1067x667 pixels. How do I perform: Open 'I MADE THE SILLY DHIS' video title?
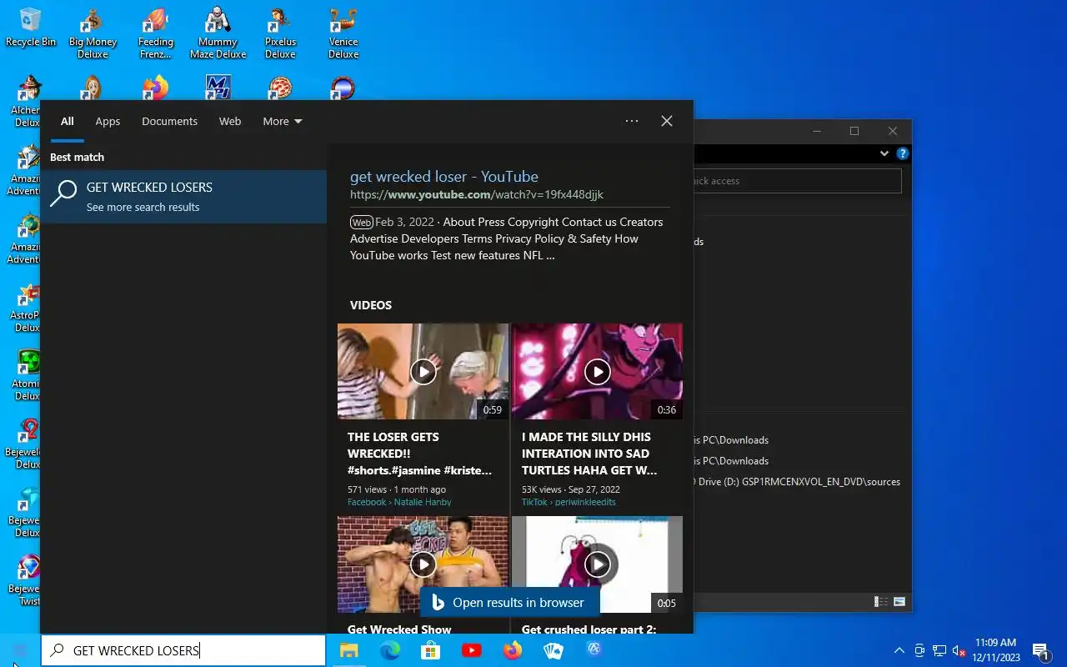tap(590, 454)
